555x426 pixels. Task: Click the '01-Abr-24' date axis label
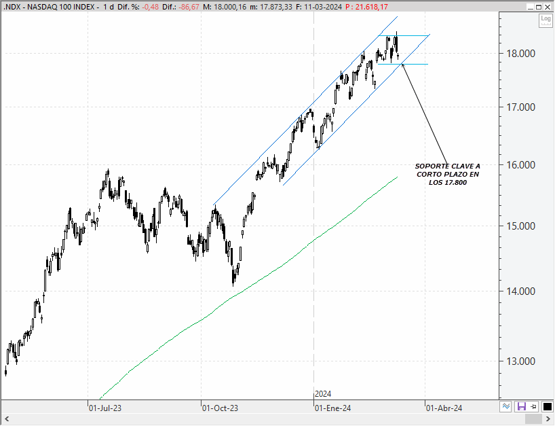(444, 408)
